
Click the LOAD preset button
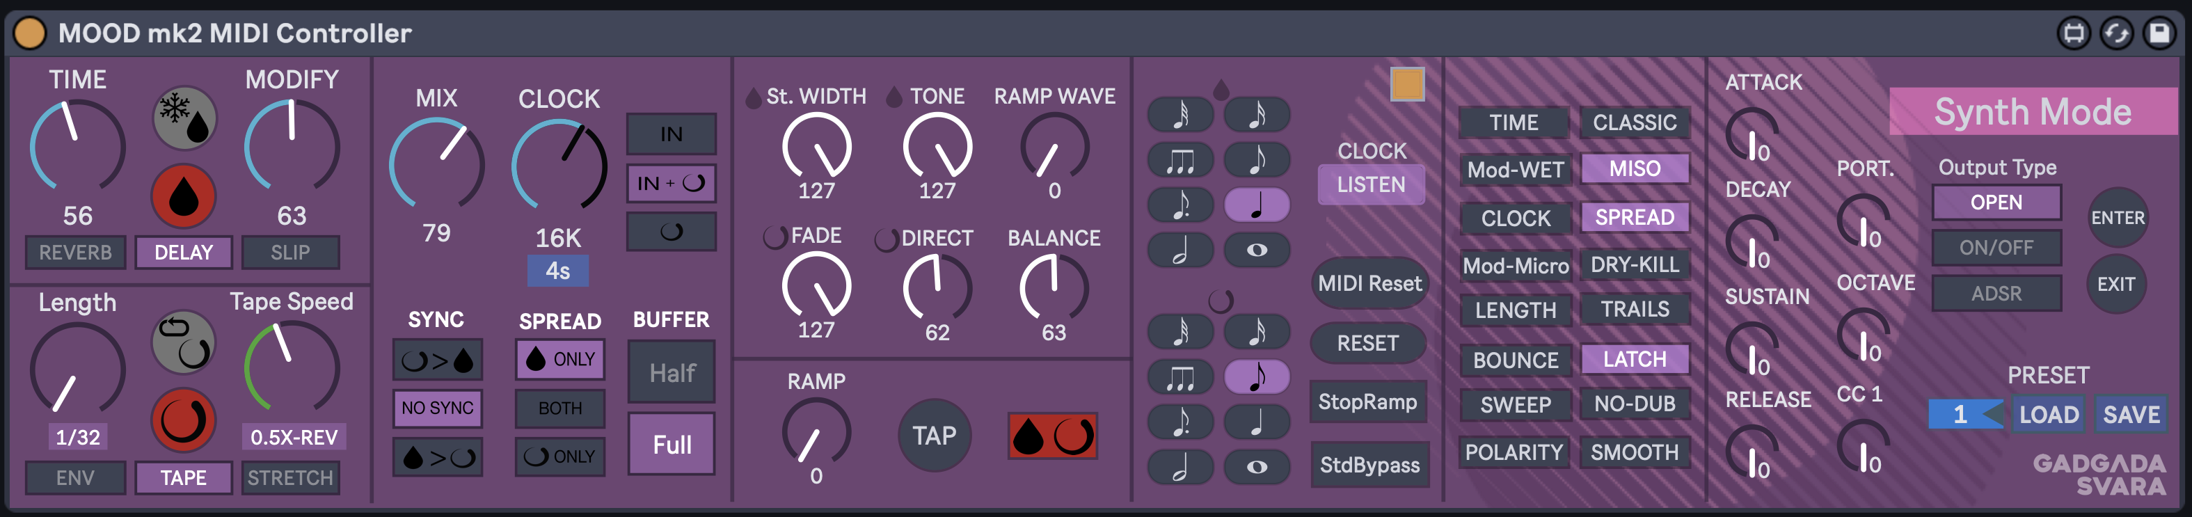2048,414
